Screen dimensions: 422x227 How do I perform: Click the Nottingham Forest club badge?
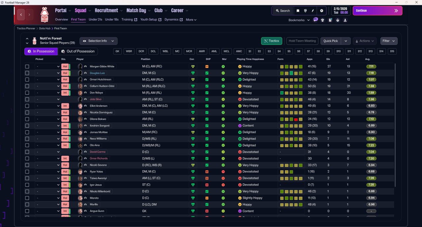pyautogui.click(x=44, y=15)
